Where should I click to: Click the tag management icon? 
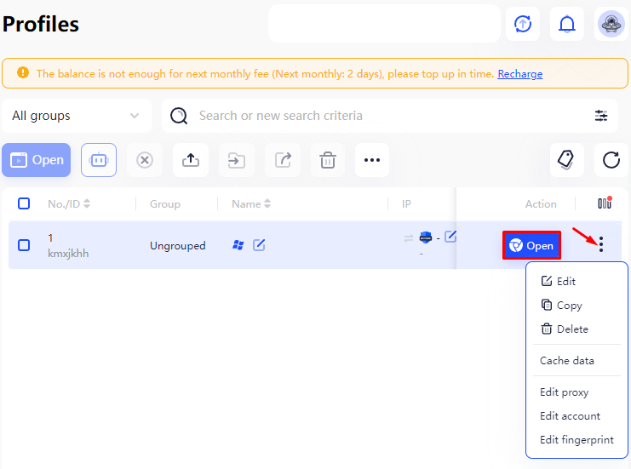tap(566, 160)
